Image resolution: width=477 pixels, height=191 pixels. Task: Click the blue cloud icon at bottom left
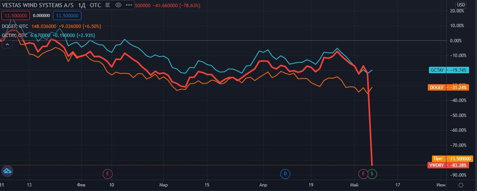pyautogui.click(x=7, y=171)
